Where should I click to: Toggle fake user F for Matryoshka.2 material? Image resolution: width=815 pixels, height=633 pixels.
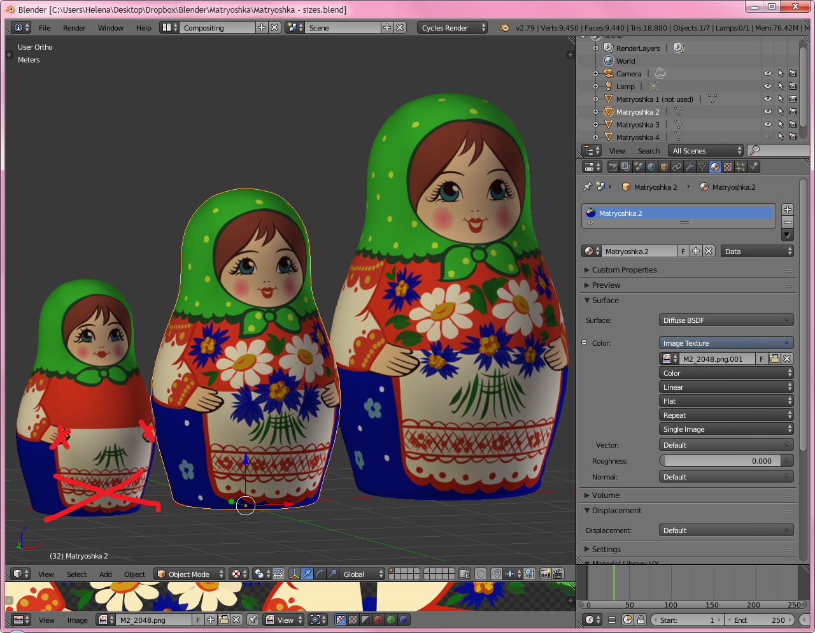(x=683, y=251)
